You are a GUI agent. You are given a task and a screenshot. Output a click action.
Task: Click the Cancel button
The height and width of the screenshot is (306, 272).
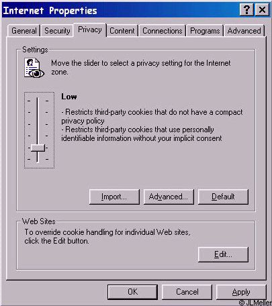click(x=187, y=292)
